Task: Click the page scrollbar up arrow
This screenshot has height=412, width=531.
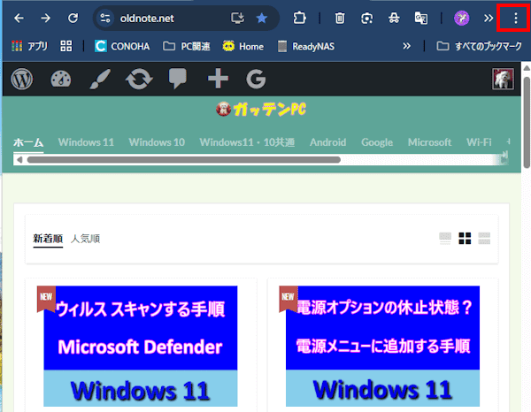Action: coord(527,68)
